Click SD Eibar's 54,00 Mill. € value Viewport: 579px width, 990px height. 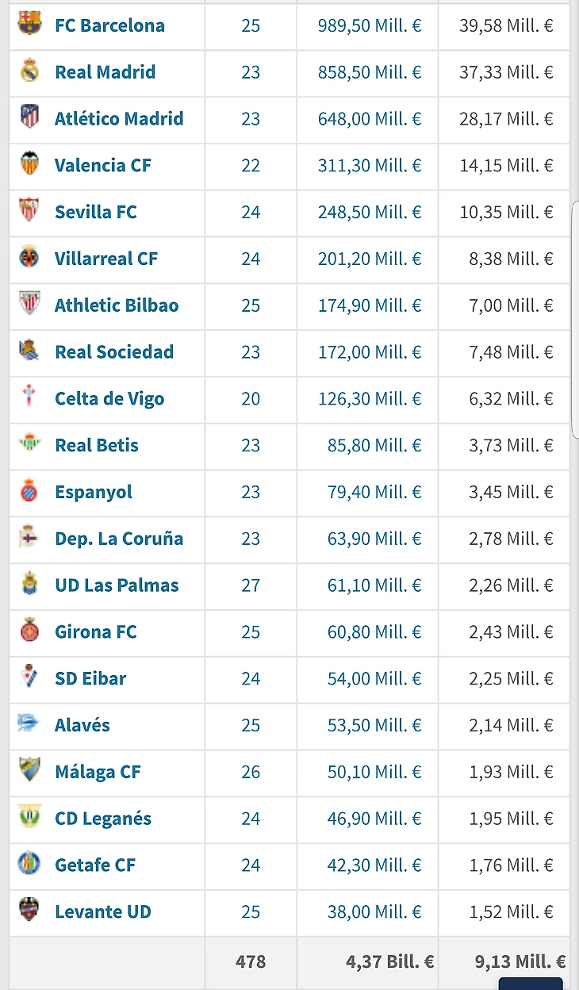click(374, 678)
